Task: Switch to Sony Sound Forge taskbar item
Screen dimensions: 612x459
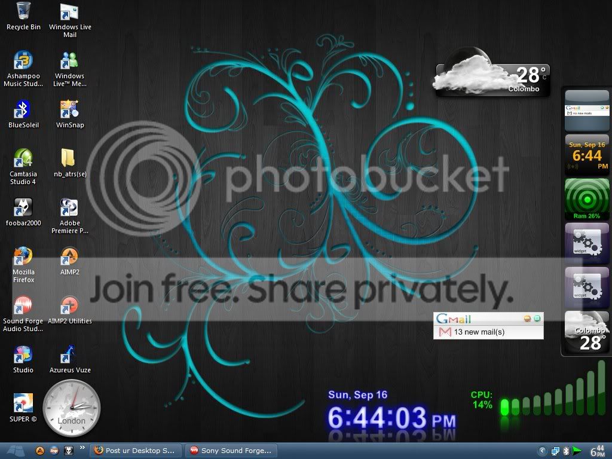Action: 231,451
